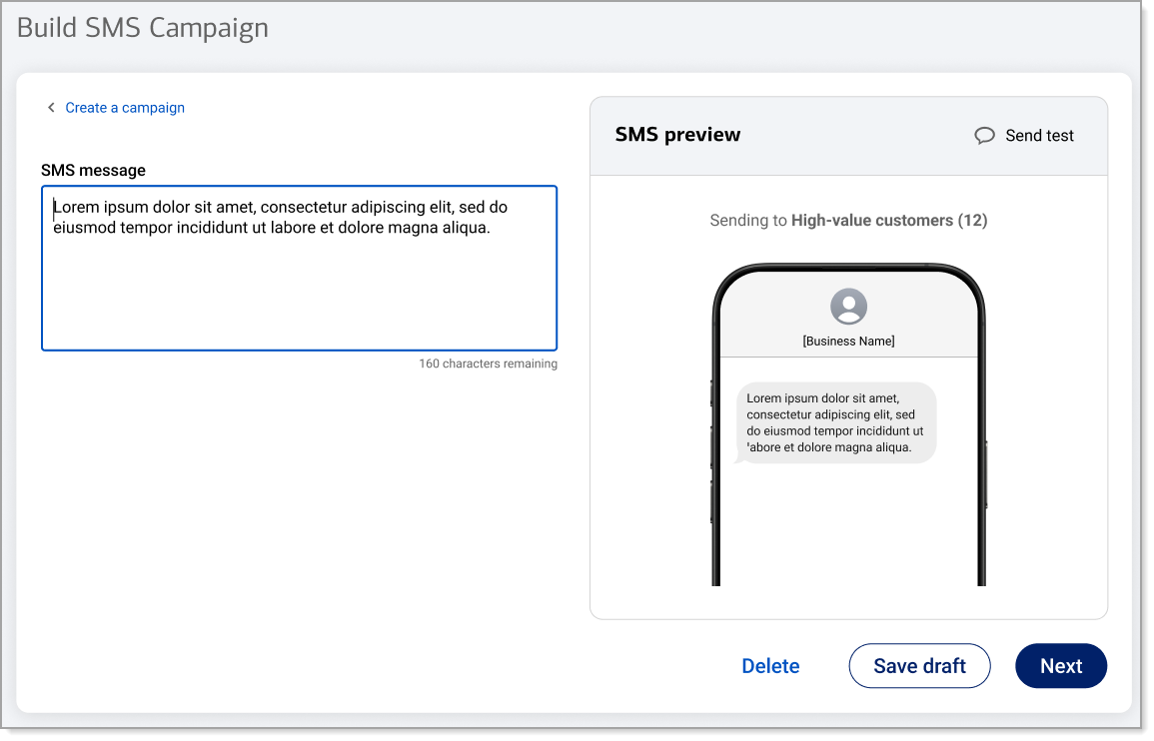This screenshot has height=741, width=1154.
Task: Click the [Business Name] placeholder in preview
Action: pos(848,342)
